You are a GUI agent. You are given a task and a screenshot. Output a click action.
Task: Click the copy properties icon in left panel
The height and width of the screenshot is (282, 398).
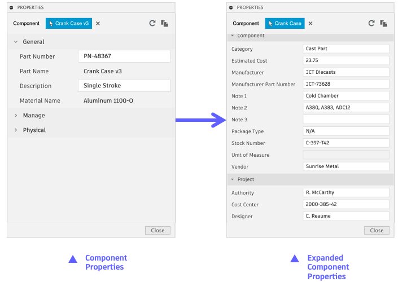[164, 23]
